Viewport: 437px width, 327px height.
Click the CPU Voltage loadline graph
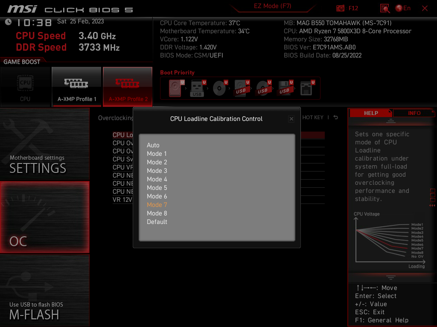click(390, 241)
